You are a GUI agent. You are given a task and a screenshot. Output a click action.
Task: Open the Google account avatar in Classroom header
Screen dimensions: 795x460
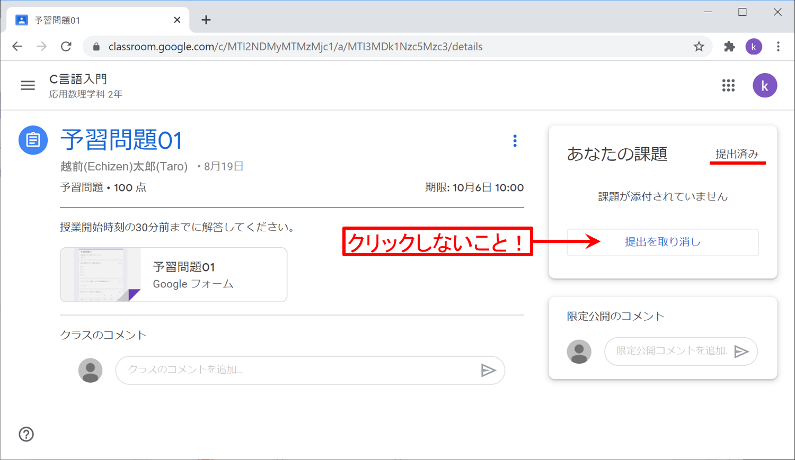[765, 86]
